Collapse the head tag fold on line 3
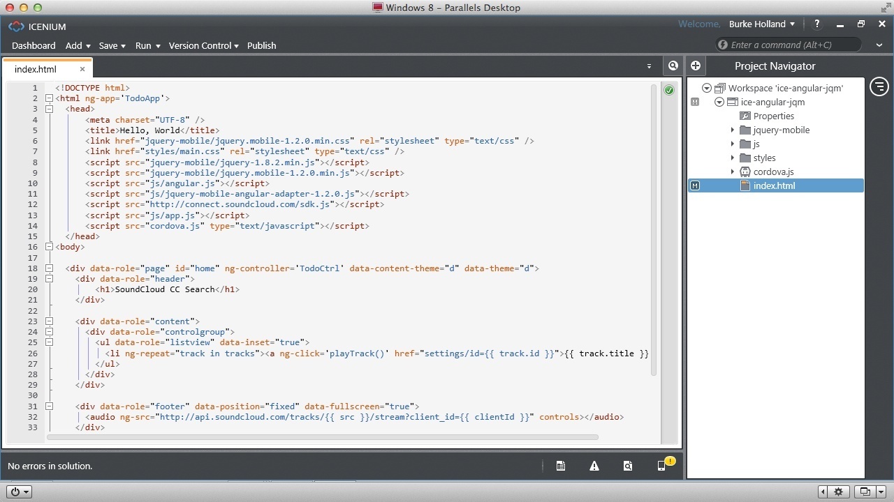Viewport: 894px width, 502px height. point(50,109)
